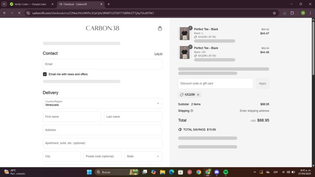Image resolution: width=315 pixels, height=177 pixels.
Task: Open Microsoft Store from taskbar
Action: click(181, 172)
